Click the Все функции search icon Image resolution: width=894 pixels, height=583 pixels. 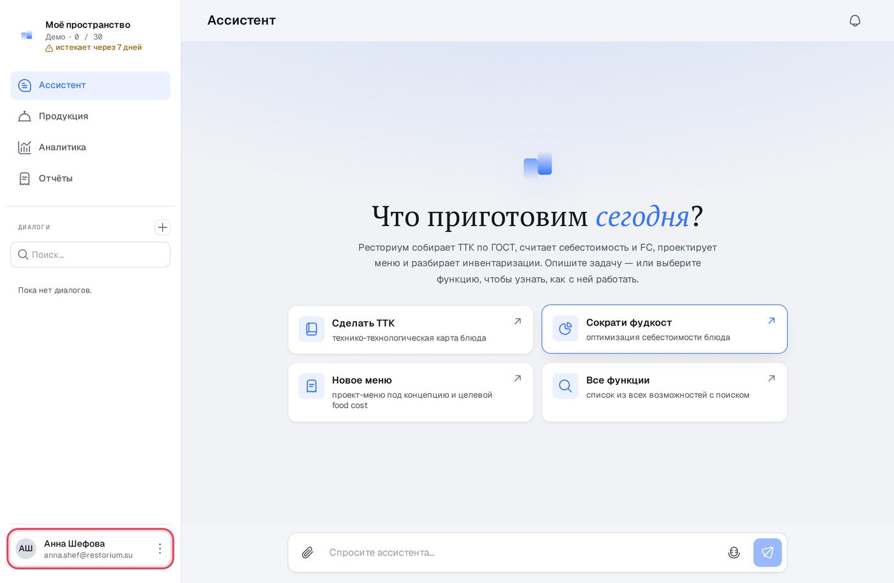(x=565, y=386)
